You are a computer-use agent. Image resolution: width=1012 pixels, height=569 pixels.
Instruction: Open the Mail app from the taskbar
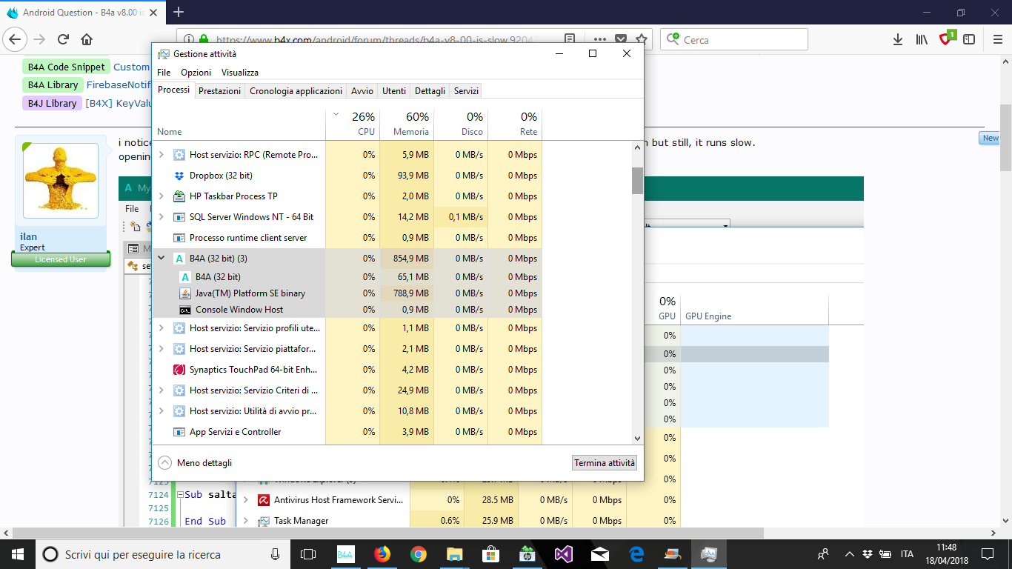[x=599, y=553]
